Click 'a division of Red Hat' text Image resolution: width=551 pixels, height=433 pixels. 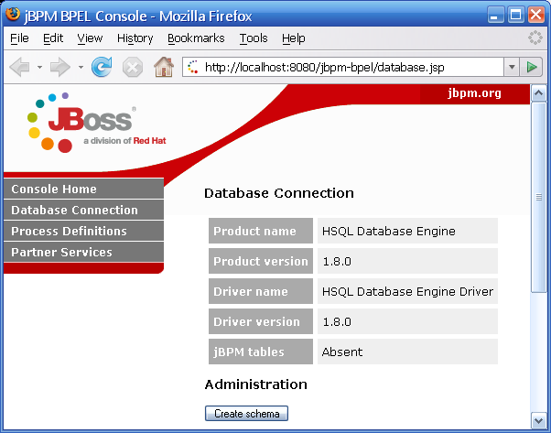(x=124, y=141)
